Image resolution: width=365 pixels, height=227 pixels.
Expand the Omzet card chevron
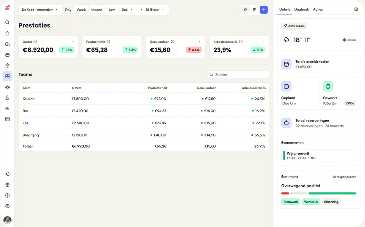(72, 42)
